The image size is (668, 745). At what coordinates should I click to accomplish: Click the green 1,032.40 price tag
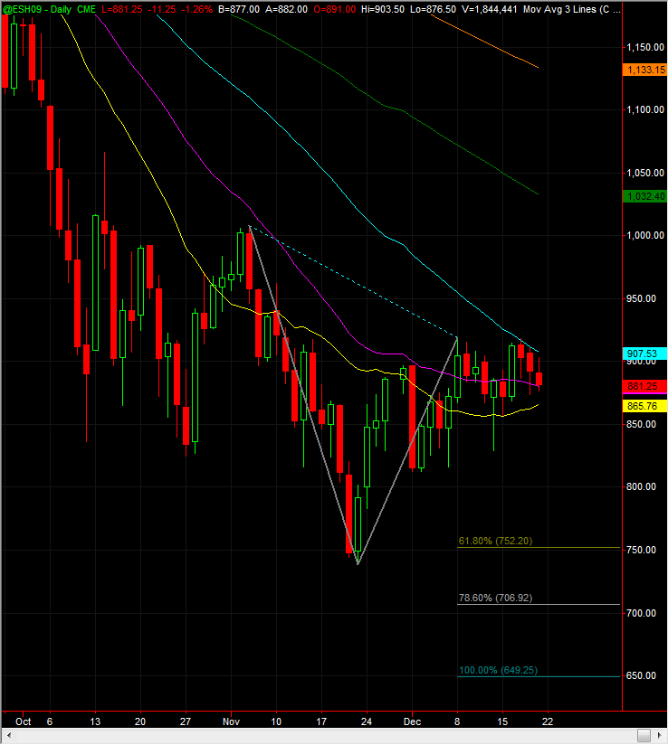[x=644, y=196]
